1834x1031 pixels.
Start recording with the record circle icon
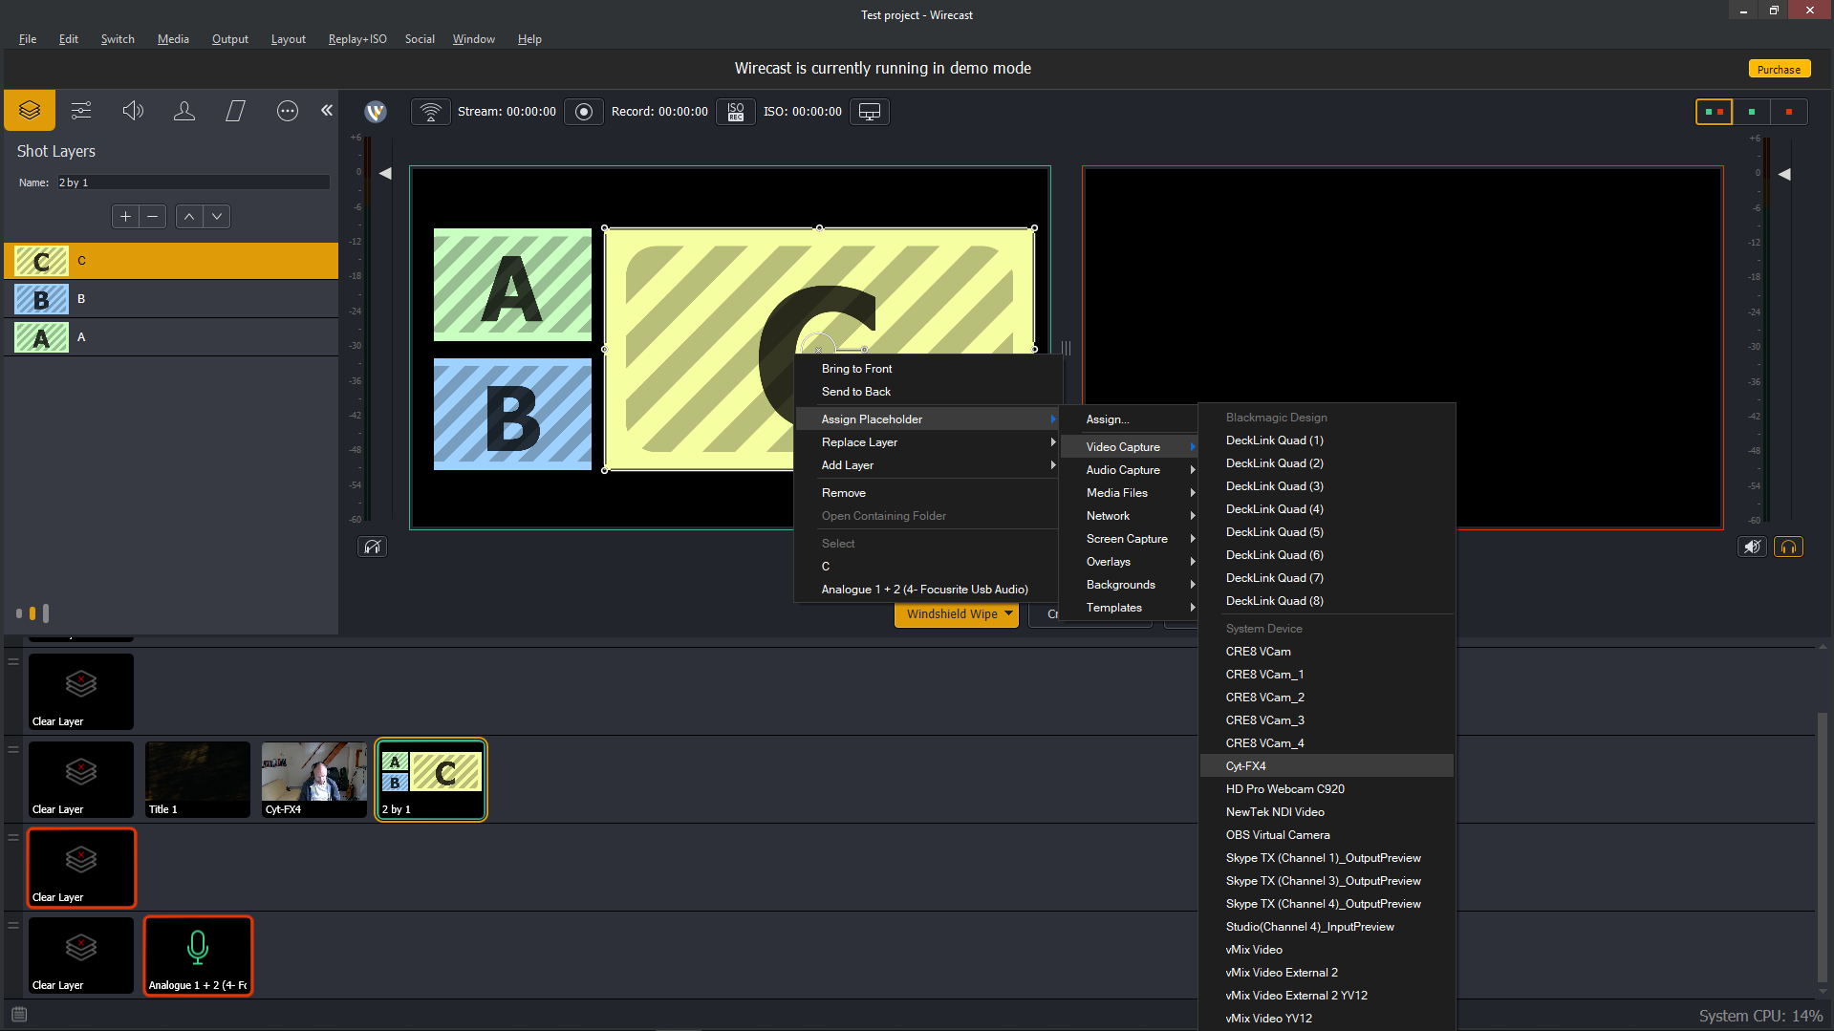click(x=584, y=112)
